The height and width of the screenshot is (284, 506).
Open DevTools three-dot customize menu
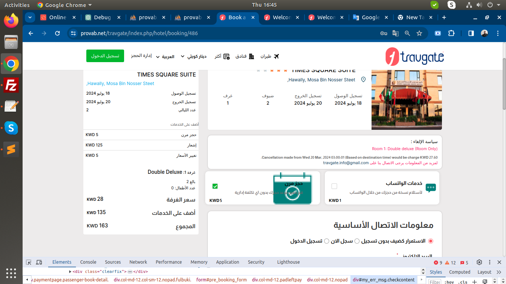[x=490, y=262]
